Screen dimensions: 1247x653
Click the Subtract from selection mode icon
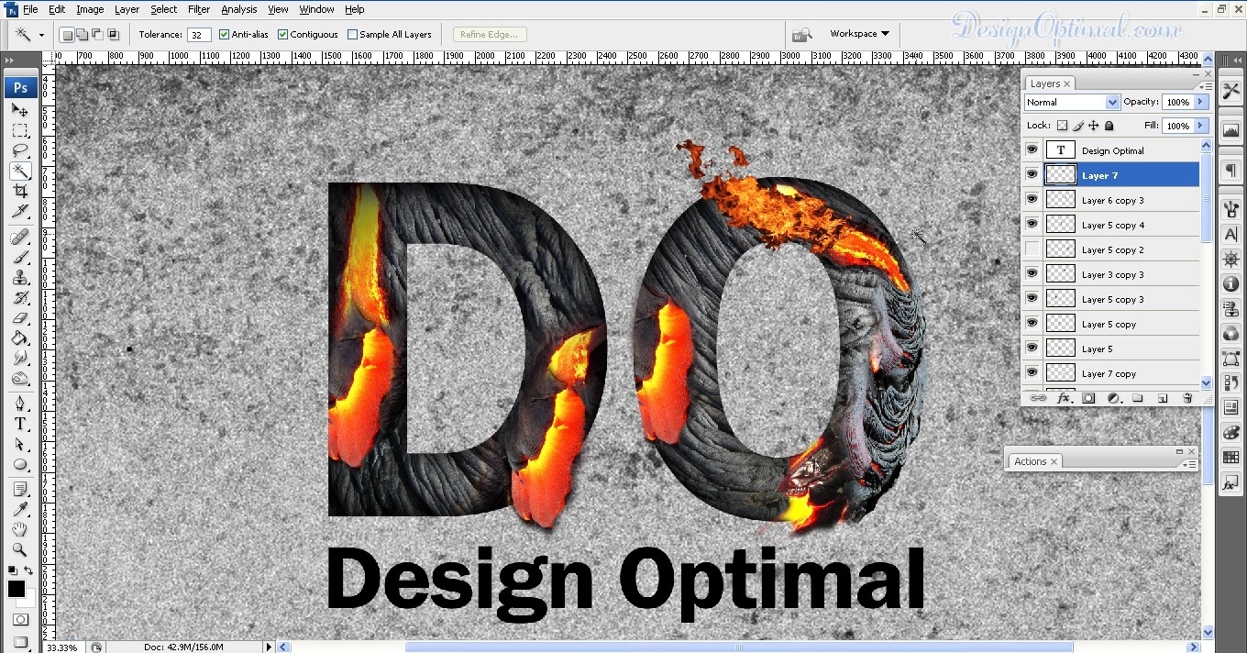coord(98,35)
